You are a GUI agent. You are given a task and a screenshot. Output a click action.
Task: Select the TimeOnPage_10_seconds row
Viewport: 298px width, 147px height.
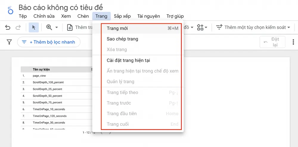click(57, 109)
